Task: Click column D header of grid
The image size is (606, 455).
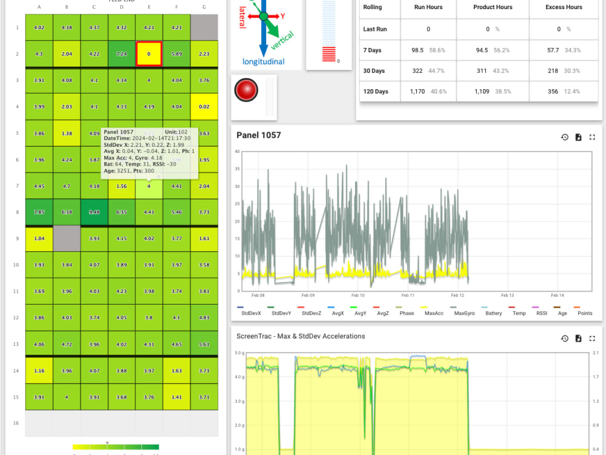Action: point(122,7)
